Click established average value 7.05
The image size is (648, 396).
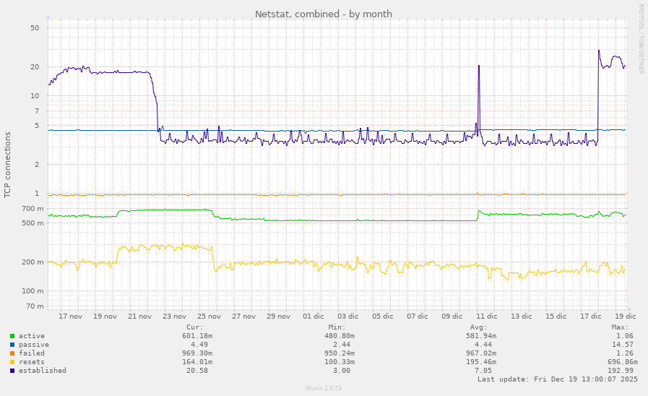tap(483, 371)
